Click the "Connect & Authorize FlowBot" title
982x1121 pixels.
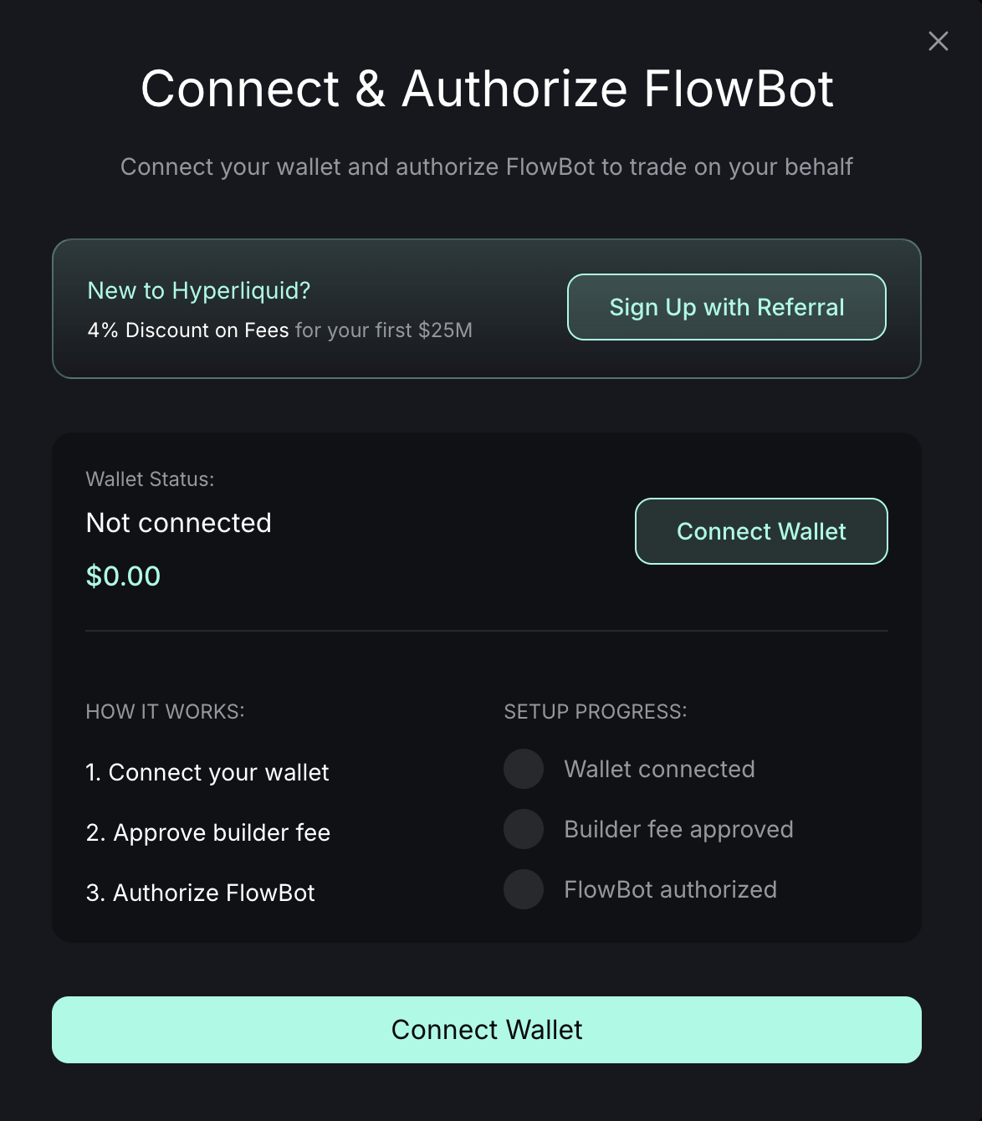487,89
